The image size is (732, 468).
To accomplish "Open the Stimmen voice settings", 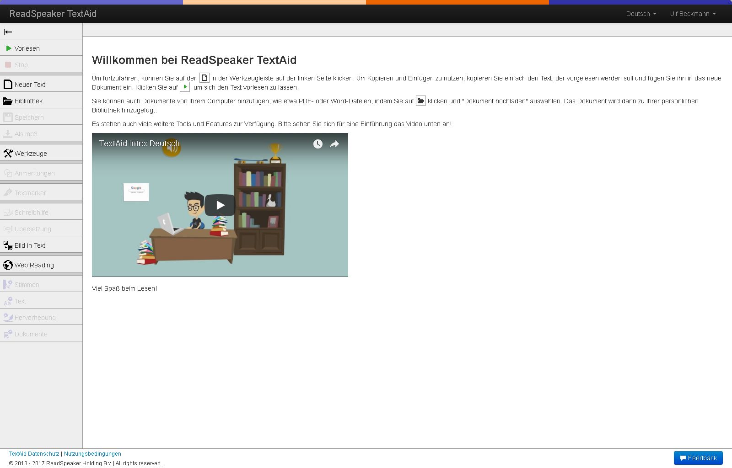I will coord(41,284).
